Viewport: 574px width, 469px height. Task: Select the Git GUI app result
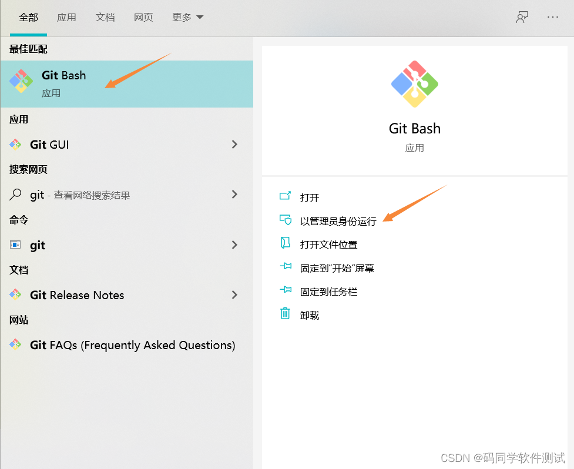pyautogui.click(x=127, y=145)
